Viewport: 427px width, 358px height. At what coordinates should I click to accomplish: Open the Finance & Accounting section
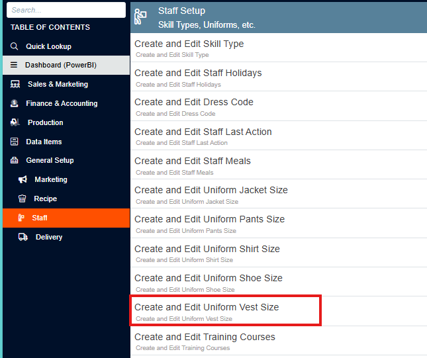tap(66, 103)
